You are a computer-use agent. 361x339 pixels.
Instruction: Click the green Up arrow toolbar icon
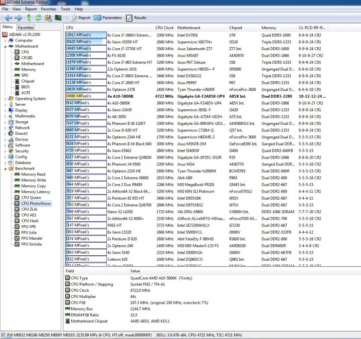[29, 18]
